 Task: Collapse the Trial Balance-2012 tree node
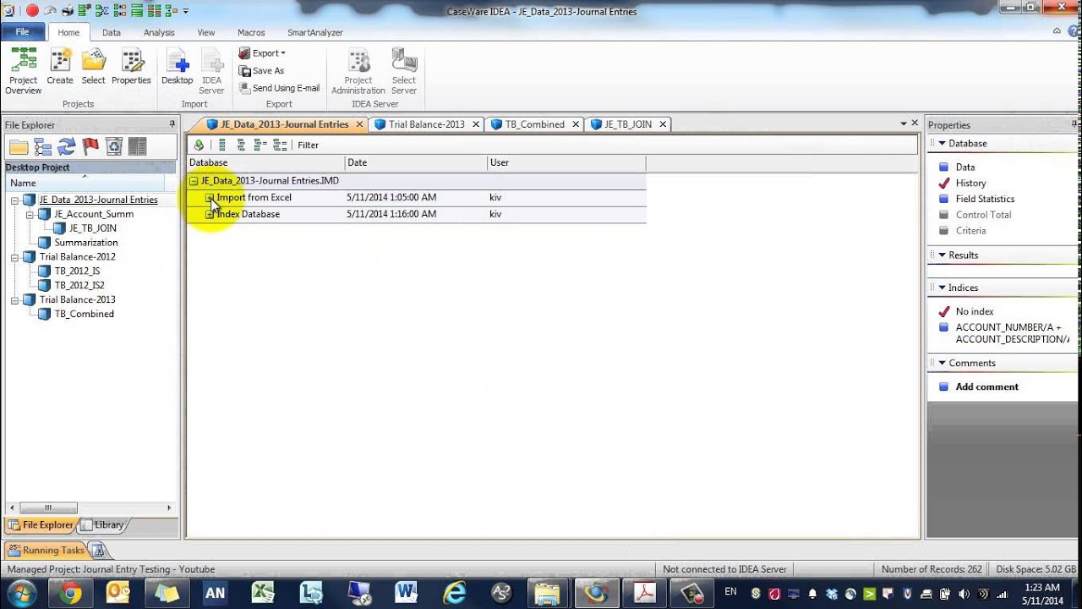pos(14,257)
